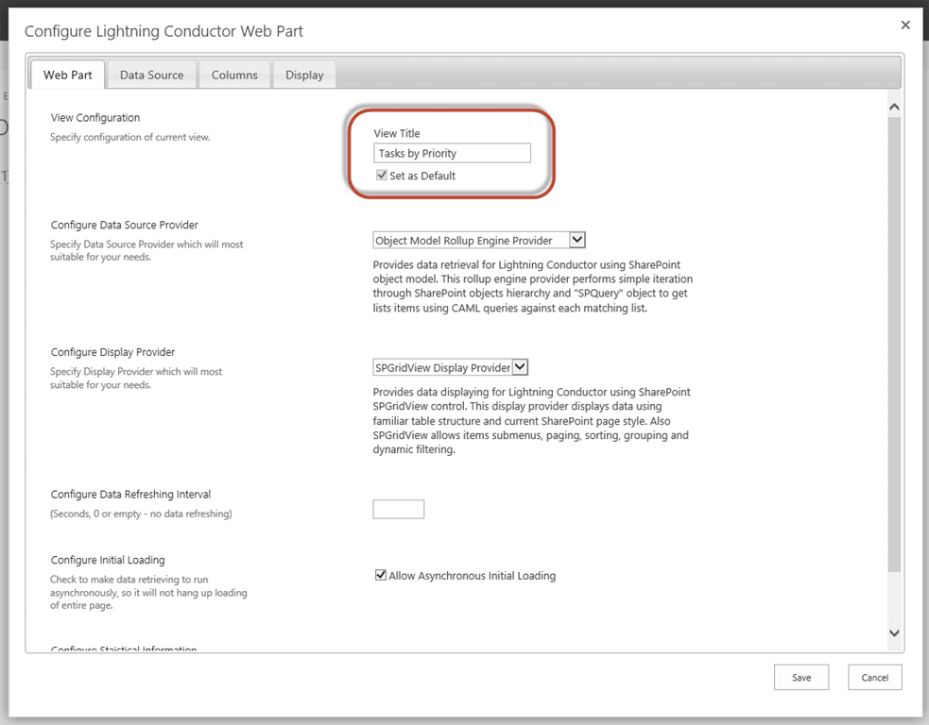Click the 'Specify configuration of current view.' text
This screenshot has height=725, width=929.
pos(129,137)
